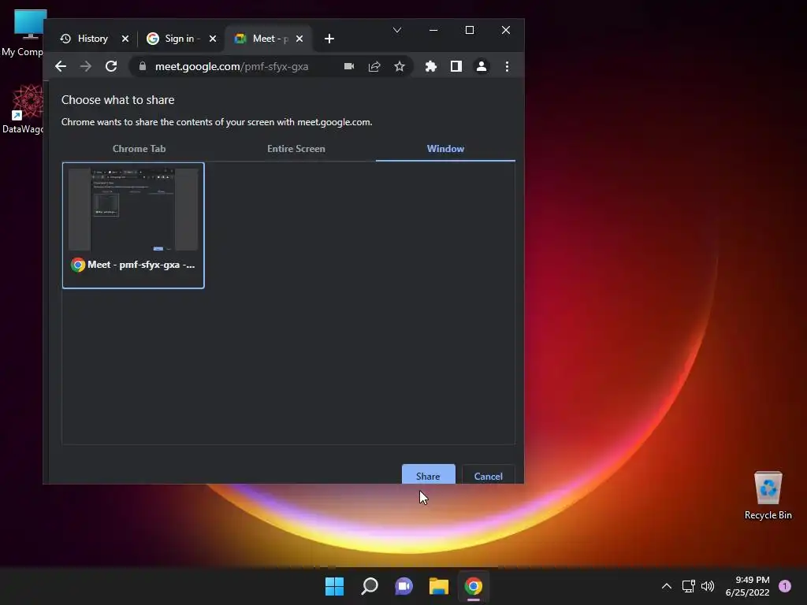807x605 pixels.
Task: Cancel the screen share dialog
Action: tap(488, 474)
